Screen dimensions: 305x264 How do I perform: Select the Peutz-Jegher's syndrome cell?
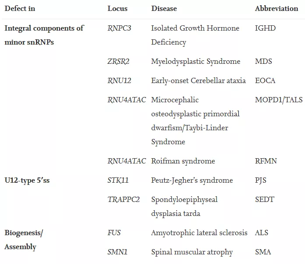point(192,181)
